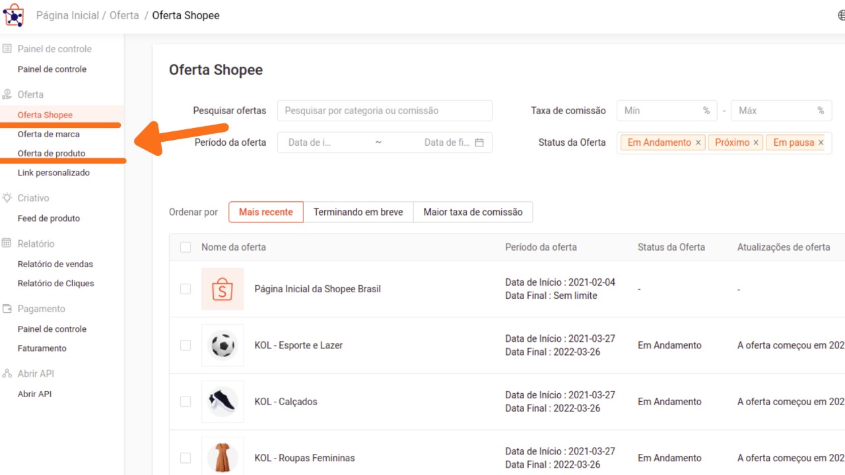This screenshot has width=845, height=475.
Task: Click the Shopee bag thumbnail
Action: [222, 289]
